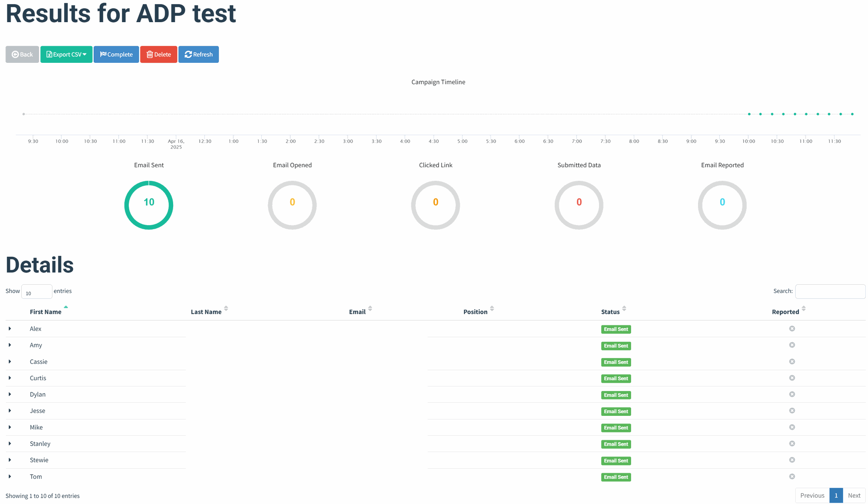Click reported icon for Cassie
The width and height of the screenshot is (868, 504).
792,362
